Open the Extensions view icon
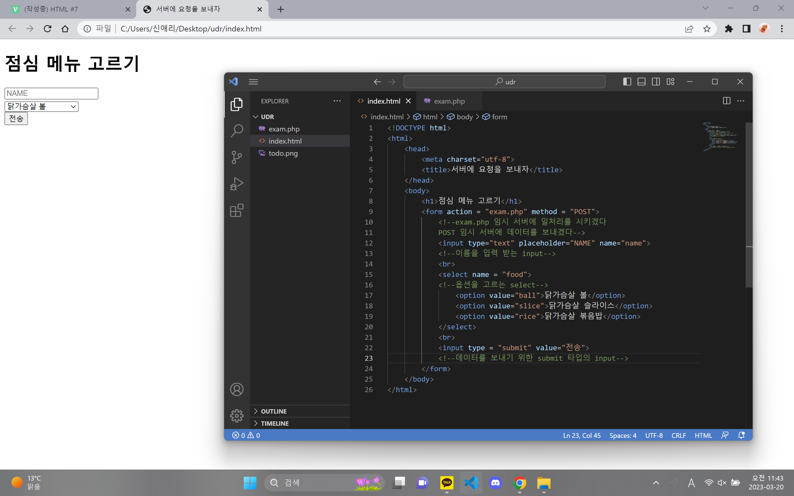 pyautogui.click(x=237, y=210)
